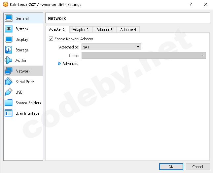Screen dimensions: 213x173
Task: Select the User Interface category label
Action: [x=27, y=113]
